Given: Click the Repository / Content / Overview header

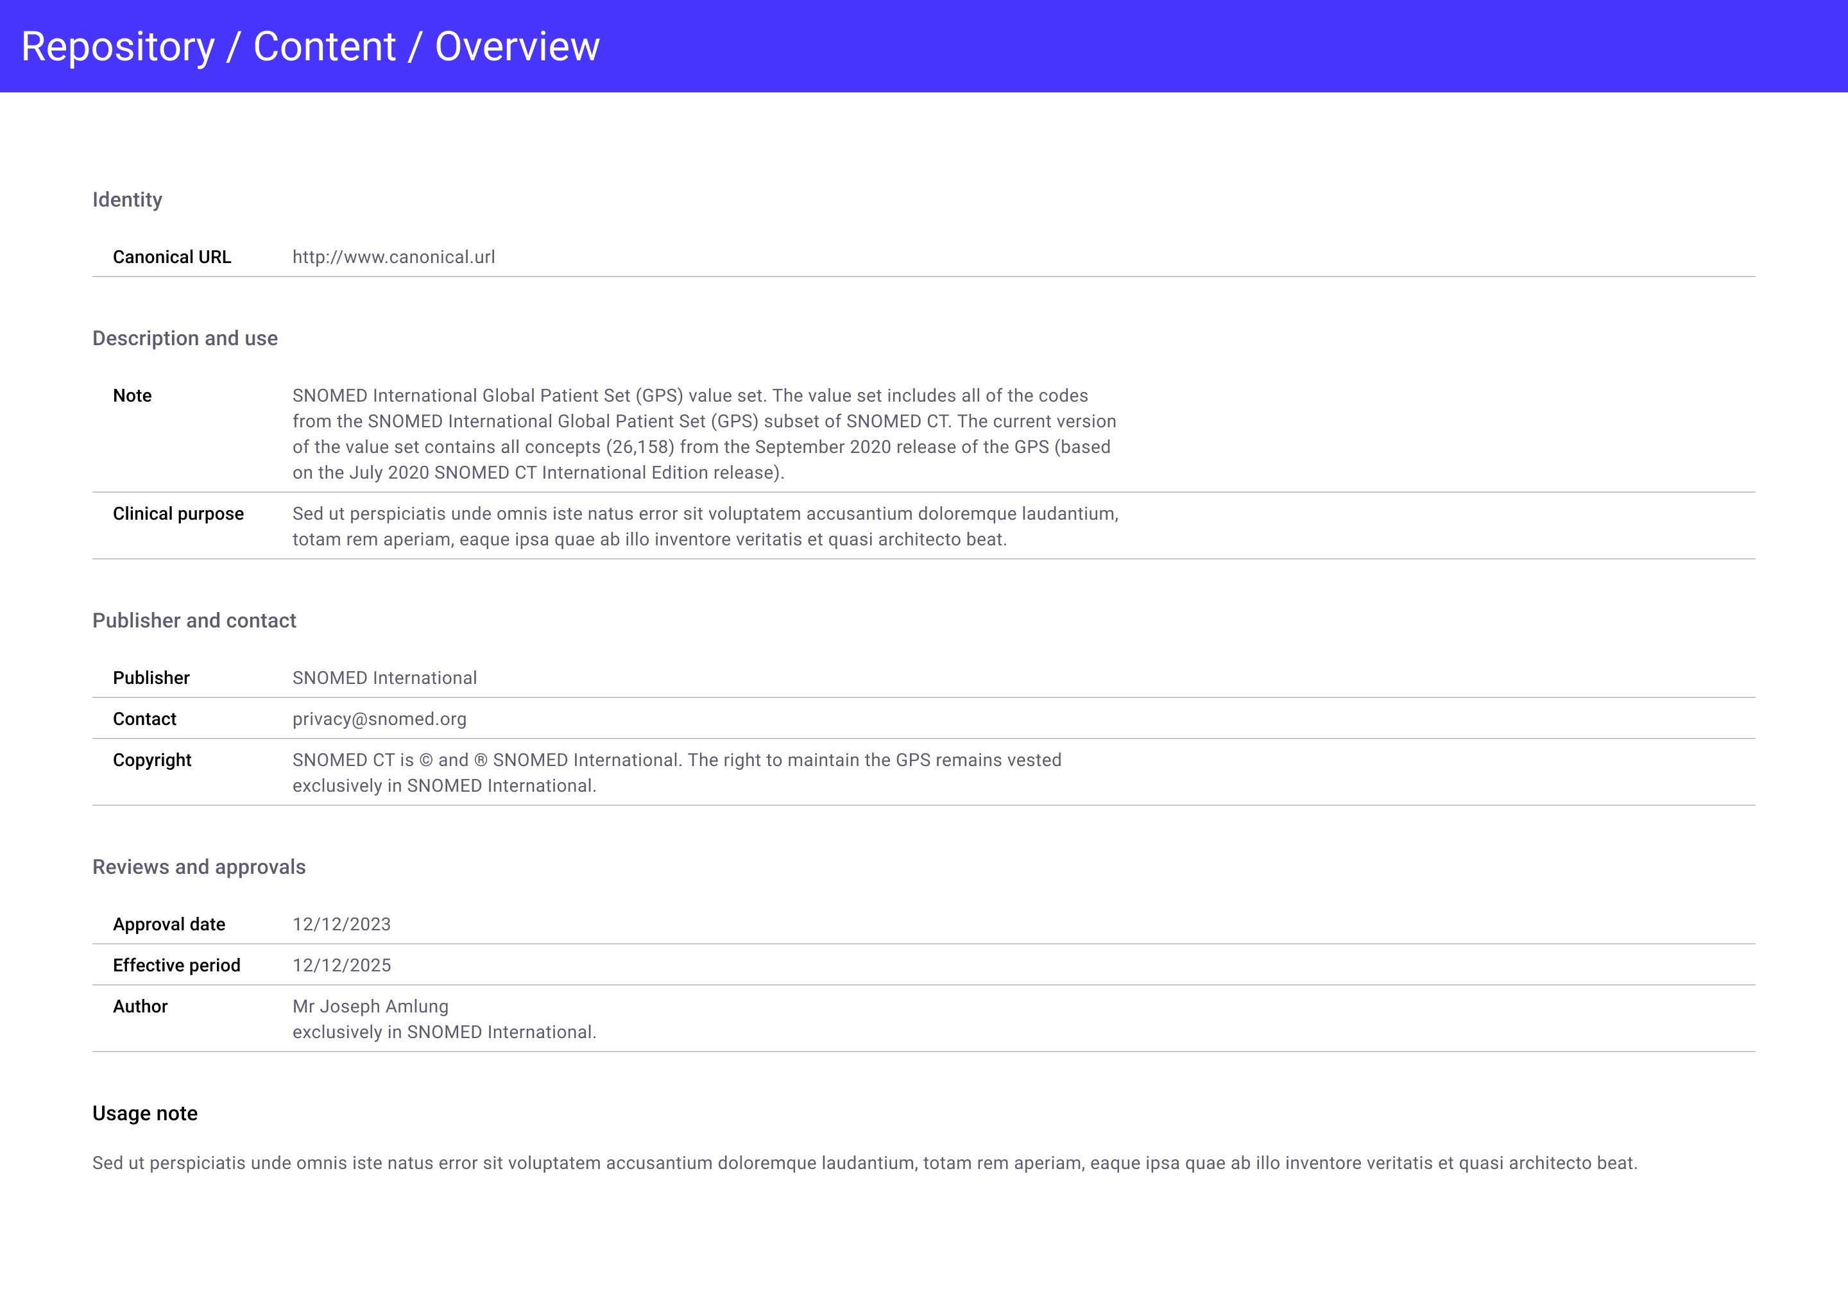Looking at the screenshot, I should click(310, 47).
